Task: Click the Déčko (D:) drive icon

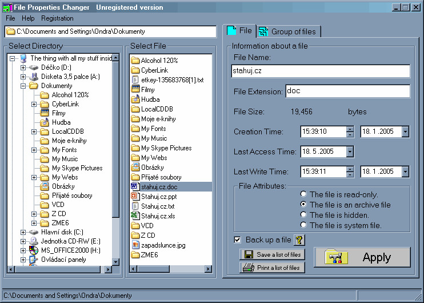Action: click(x=34, y=67)
